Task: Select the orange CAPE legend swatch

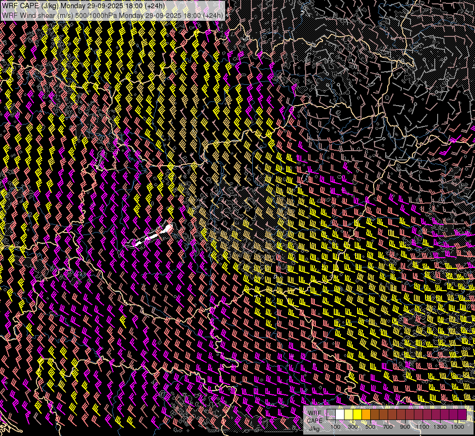Action: pos(366,415)
